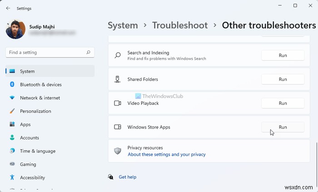Screen dimensions: 318x192
Task: Close the Settings window
Action: coord(310,5)
